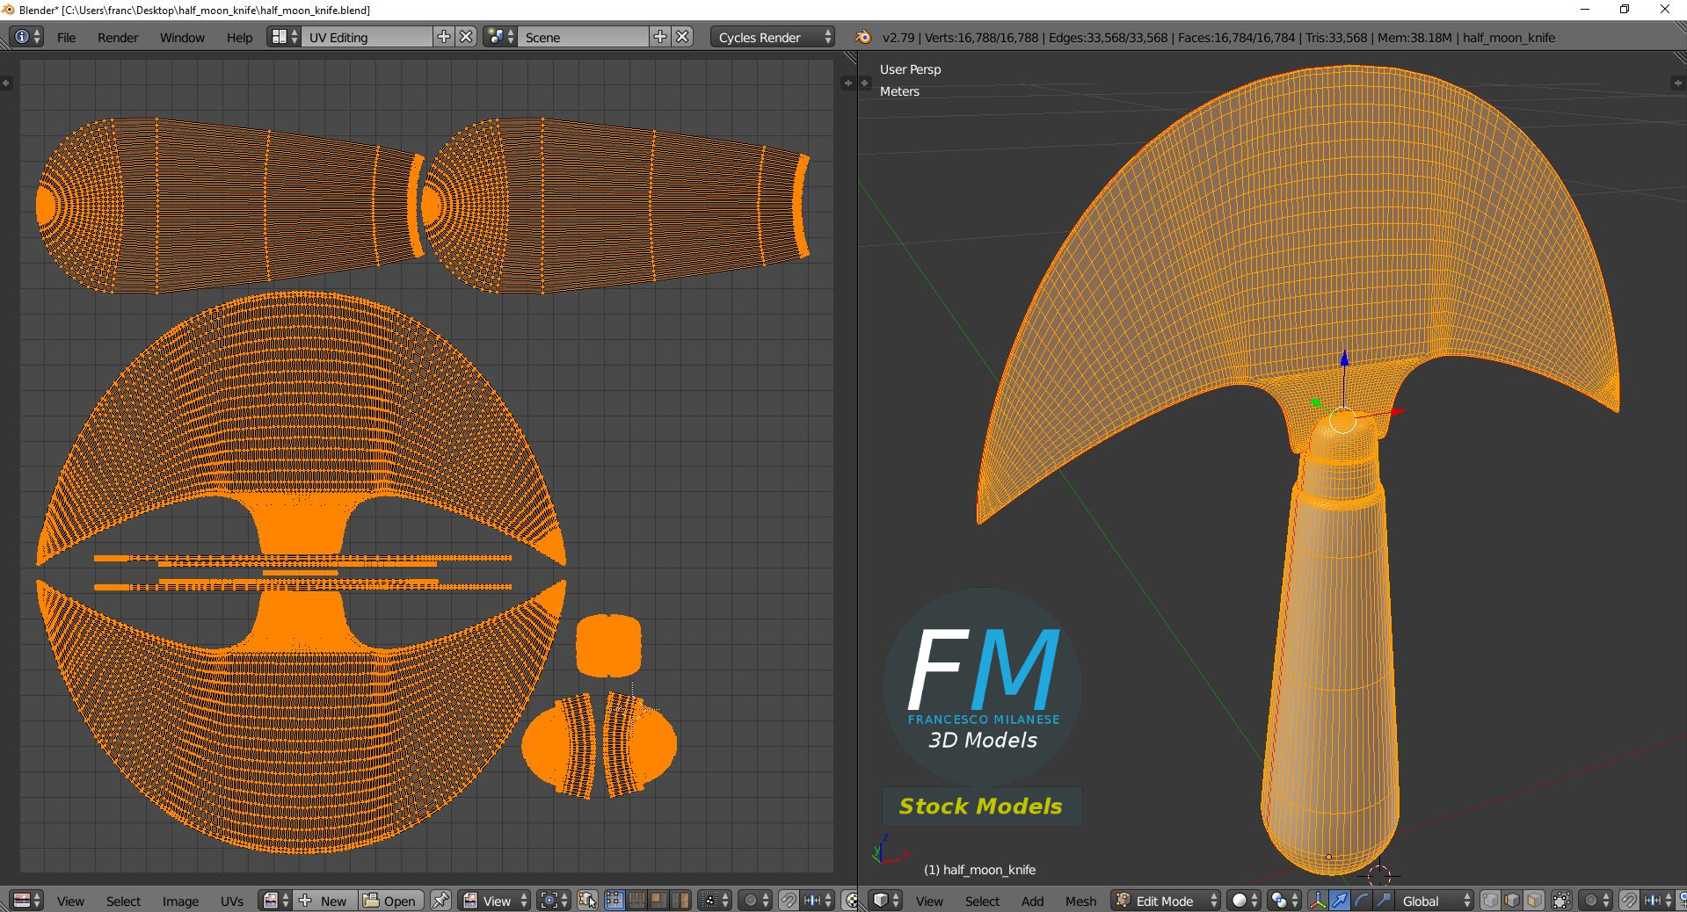This screenshot has height=912, width=1687.
Task: Expand the UV editor left side region
Action: 6,83
